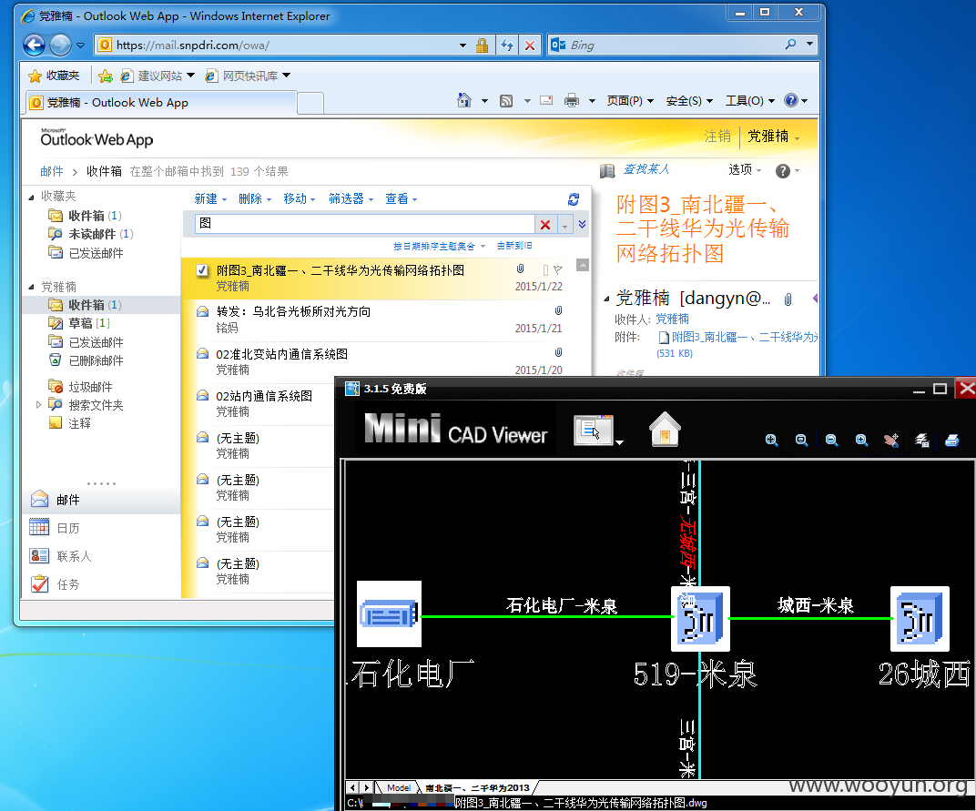This screenshot has height=811, width=976.
Task: Click the open file window icon in CAD Viewer
Action: click(x=594, y=430)
